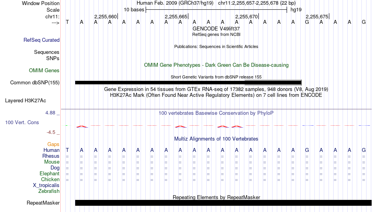Click the black RepeatMasker element bar
This screenshot has width=372, height=212.
[223, 203]
